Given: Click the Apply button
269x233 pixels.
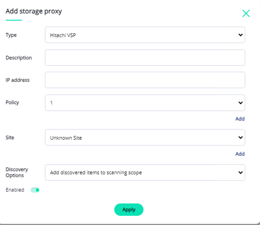Looking at the screenshot, I should click(x=129, y=210).
